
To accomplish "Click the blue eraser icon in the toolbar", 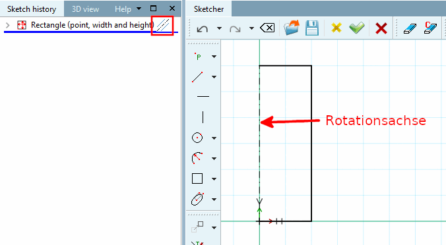I will click(410, 28).
